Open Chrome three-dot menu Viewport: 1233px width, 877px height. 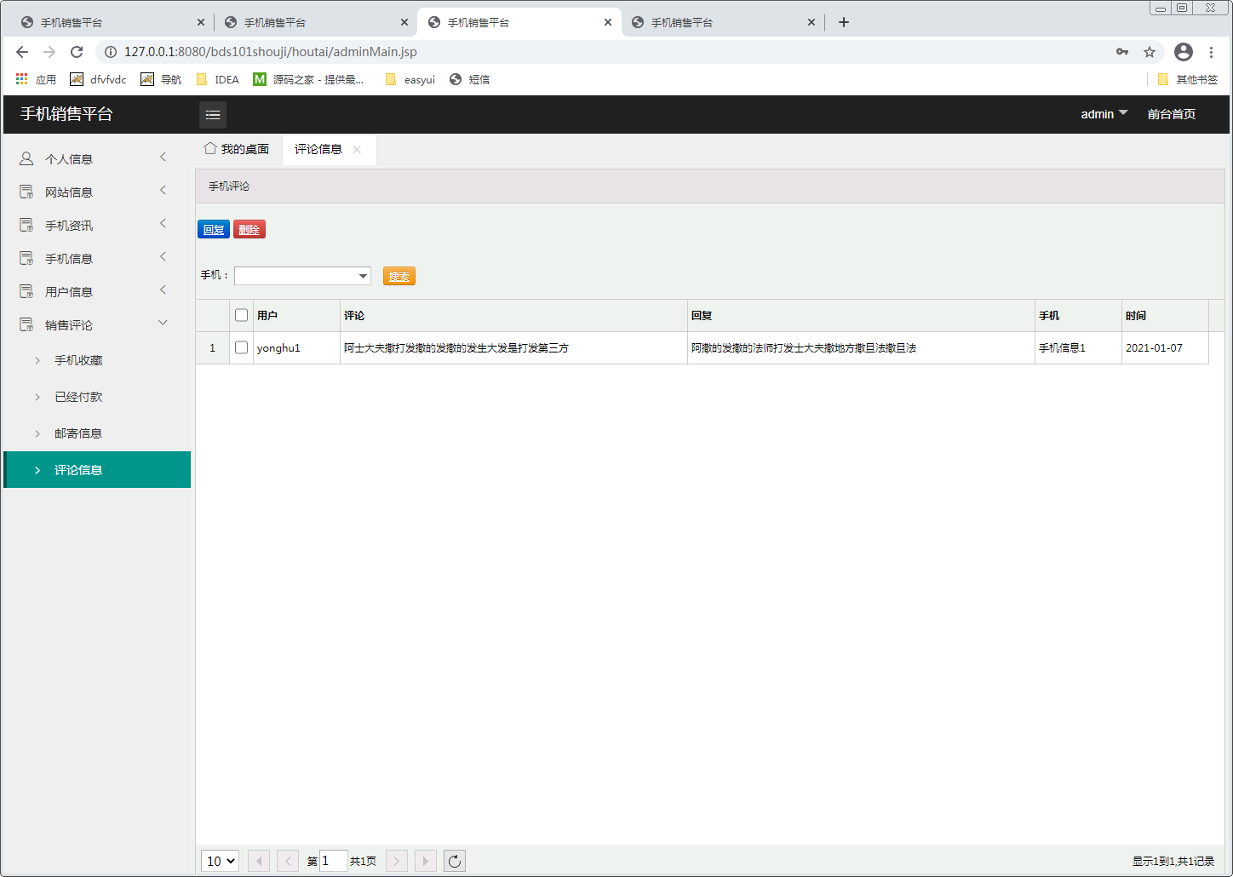1211,52
